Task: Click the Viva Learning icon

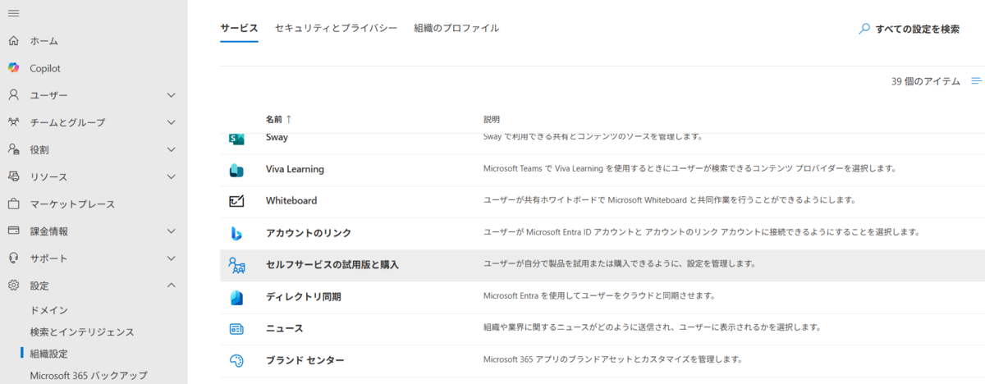Action: tap(236, 170)
